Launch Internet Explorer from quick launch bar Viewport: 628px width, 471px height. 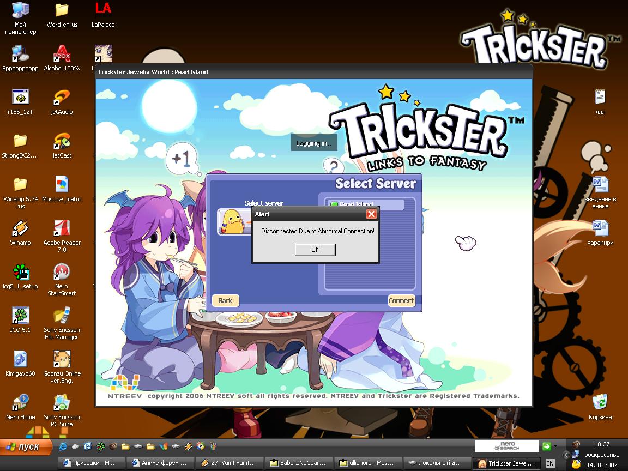63,446
